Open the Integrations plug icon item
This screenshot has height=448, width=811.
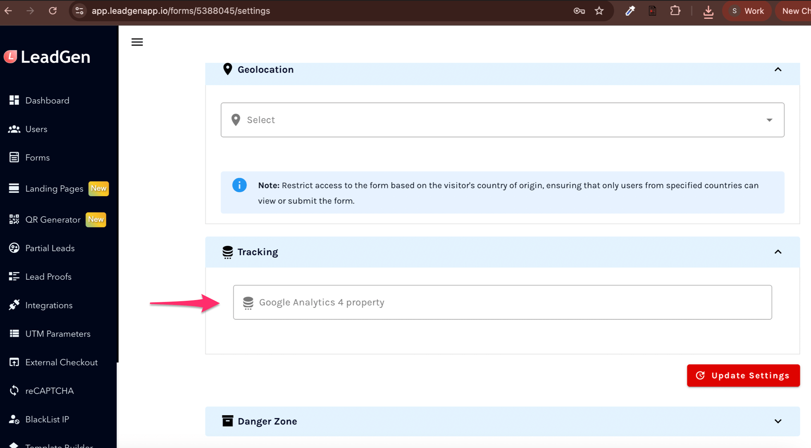click(x=14, y=305)
